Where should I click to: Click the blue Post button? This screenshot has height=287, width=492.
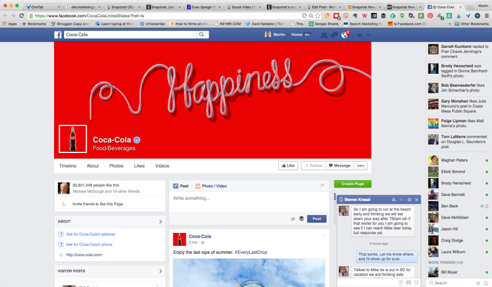click(x=317, y=219)
